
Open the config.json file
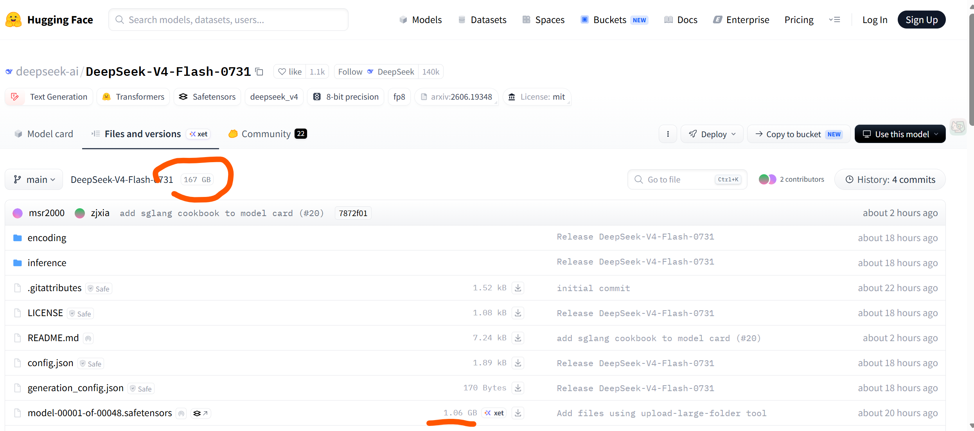[50, 363]
